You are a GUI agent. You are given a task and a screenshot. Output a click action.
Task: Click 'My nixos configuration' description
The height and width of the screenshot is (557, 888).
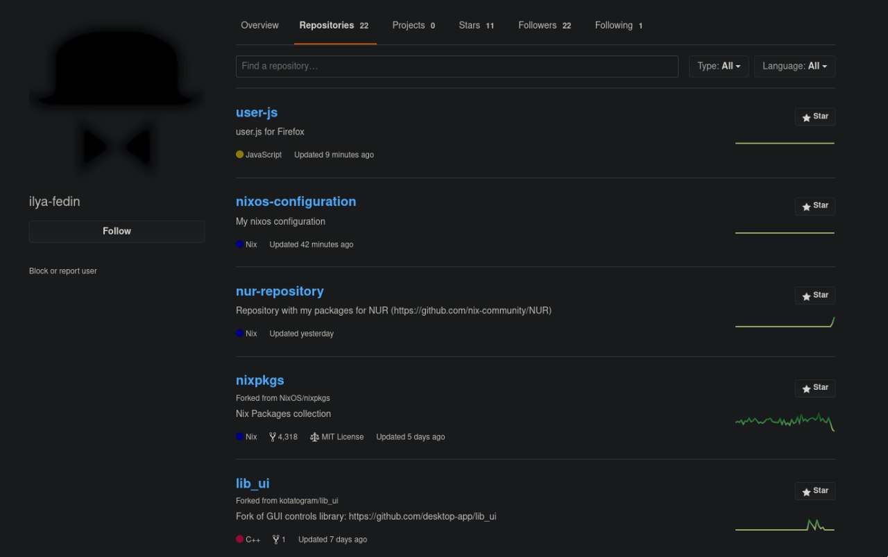coord(280,221)
